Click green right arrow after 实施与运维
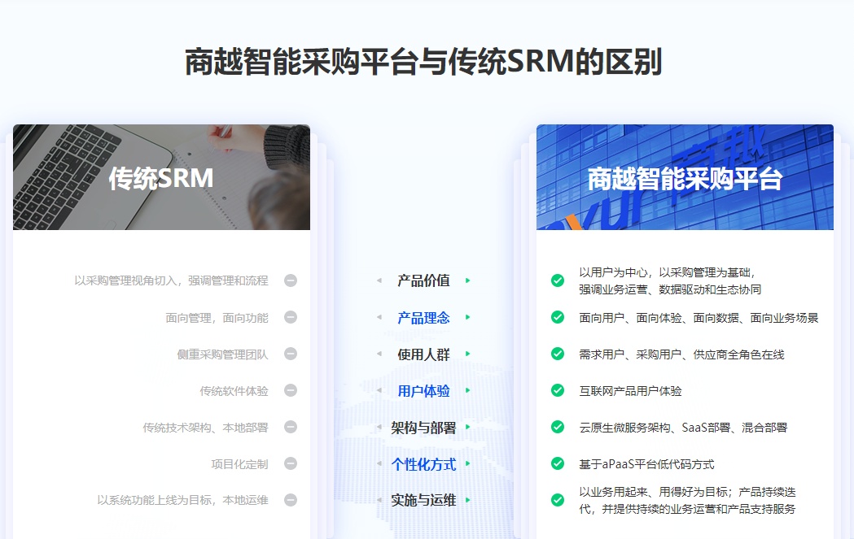This screenshot has height=539, width=854. tap(468, 500)
